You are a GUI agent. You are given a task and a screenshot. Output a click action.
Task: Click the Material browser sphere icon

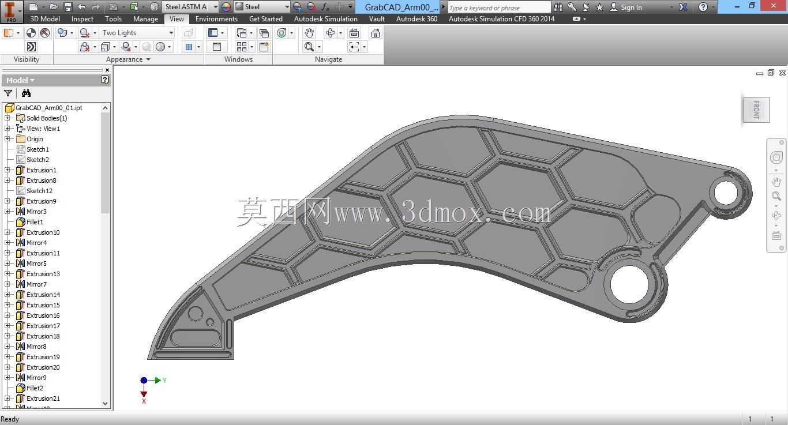coord(155,7)
